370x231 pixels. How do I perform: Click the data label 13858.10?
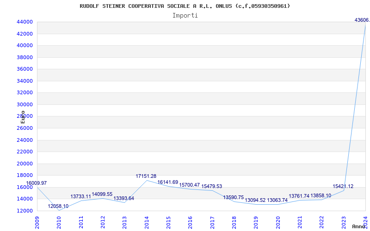(321, 195)
